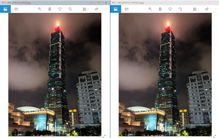Screen dimensions: 219x138
Task: Zoom in on the left photo
Action: pyautogui.click(x=40, y=9)
